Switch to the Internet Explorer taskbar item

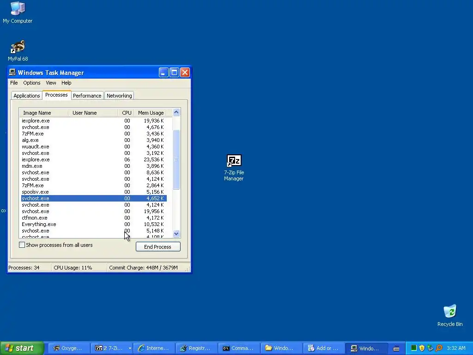click(154, 348)
